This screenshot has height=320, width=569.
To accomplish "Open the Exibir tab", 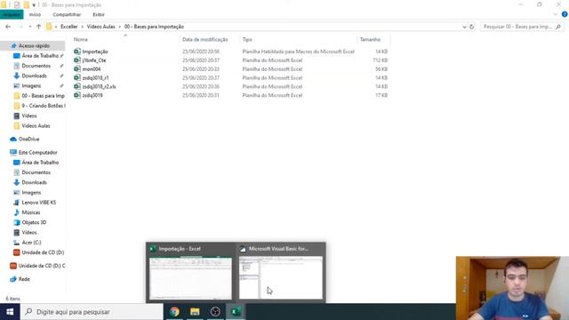I will (x=99, y=14).
